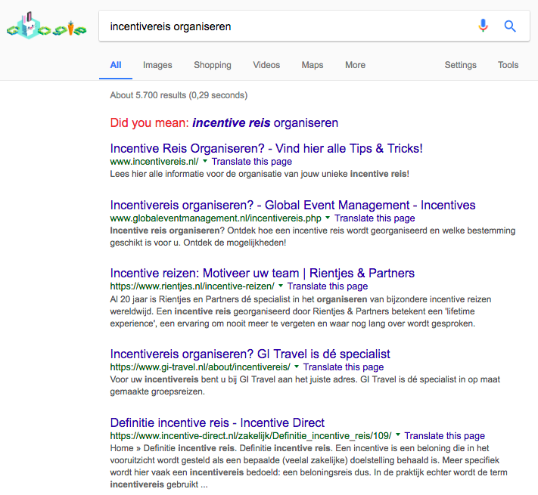Click suggested 'incentive reis organiseren' spelling
This screenshot has height=495, width=538.
[x=266, y=122]
